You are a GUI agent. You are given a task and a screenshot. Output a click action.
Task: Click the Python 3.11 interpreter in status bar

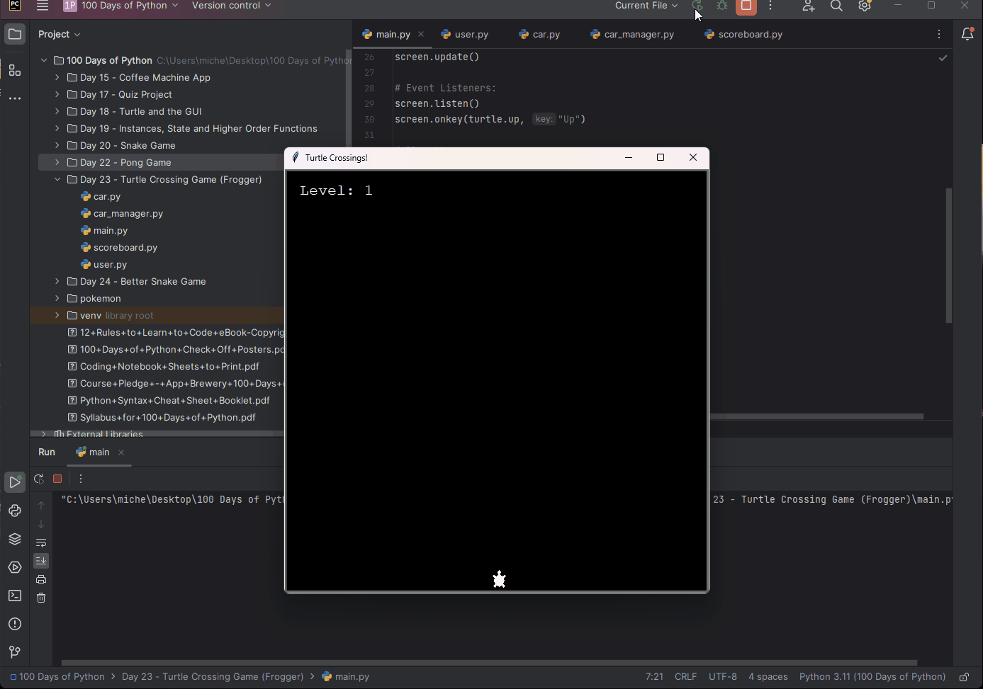872,677
